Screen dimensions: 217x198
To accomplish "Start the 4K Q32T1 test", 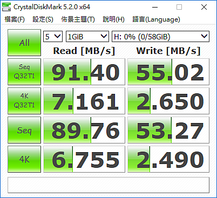I will 24,101.
